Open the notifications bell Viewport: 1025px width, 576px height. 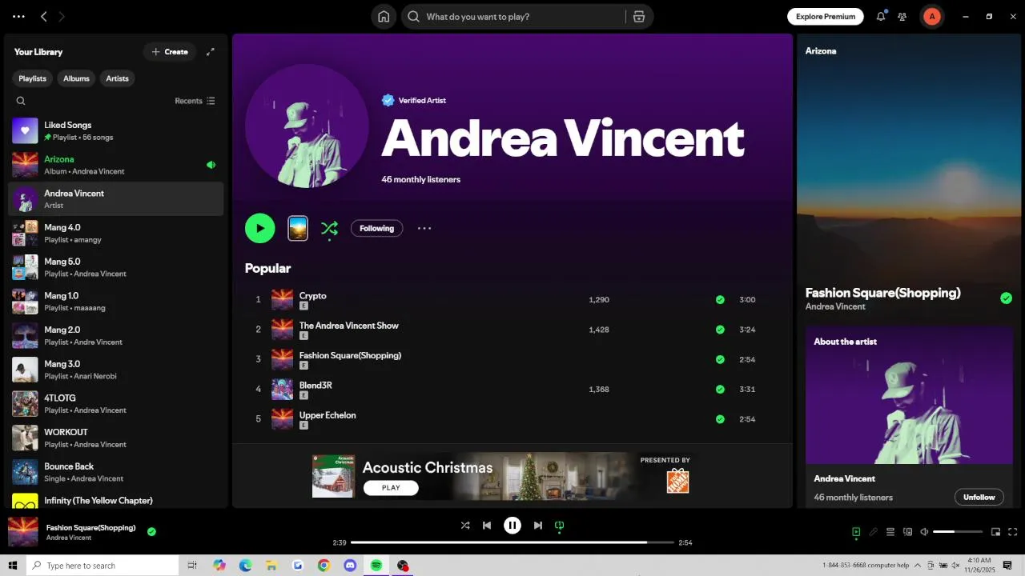(x=881, y=16)
